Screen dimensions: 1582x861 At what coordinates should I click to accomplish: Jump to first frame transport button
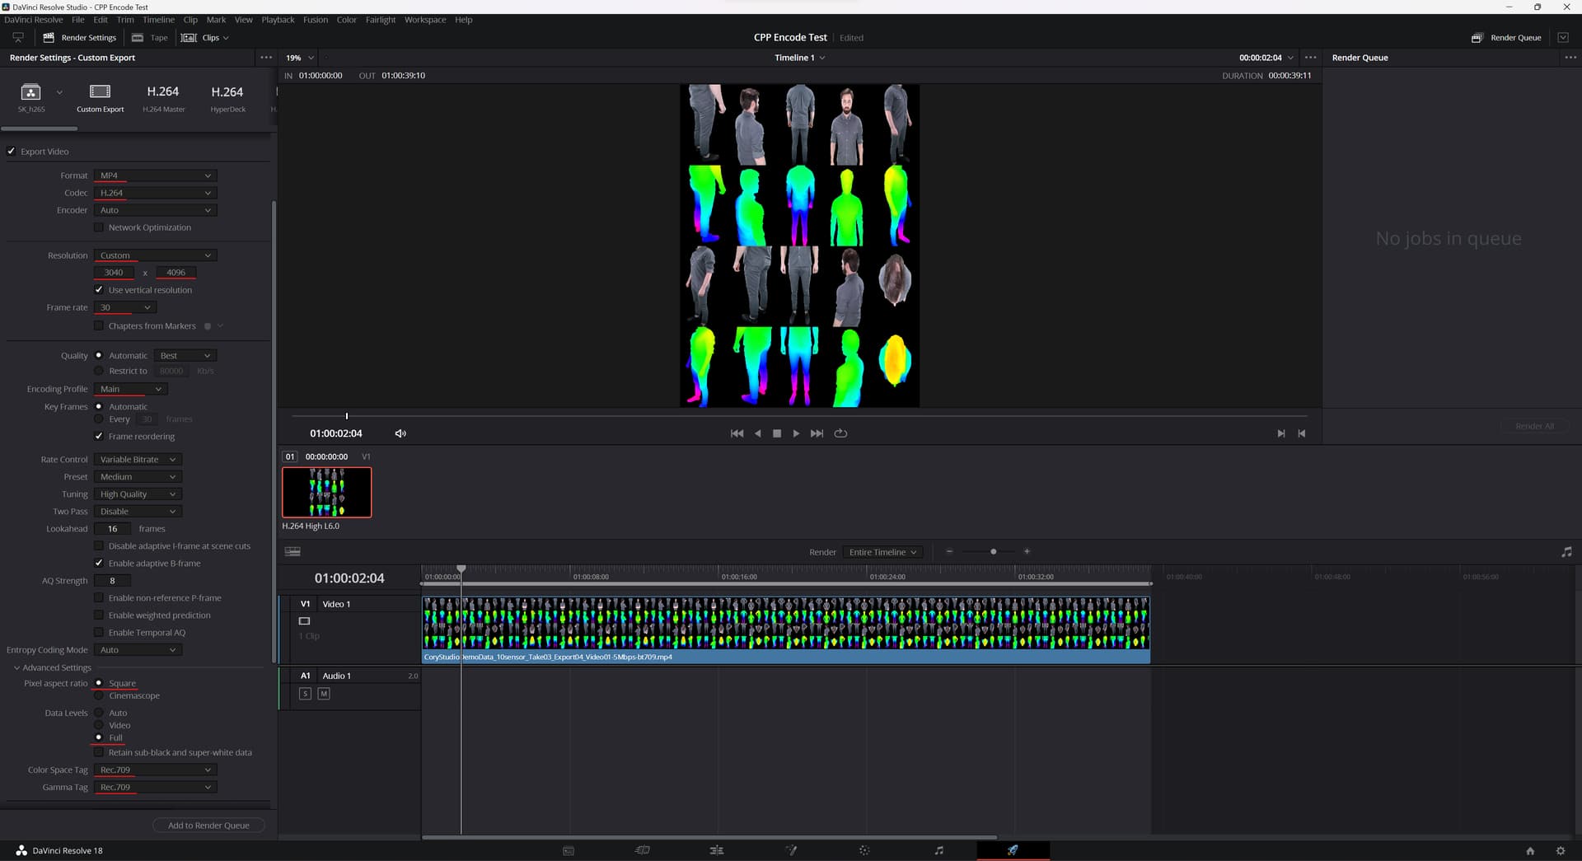click(737, 433)
